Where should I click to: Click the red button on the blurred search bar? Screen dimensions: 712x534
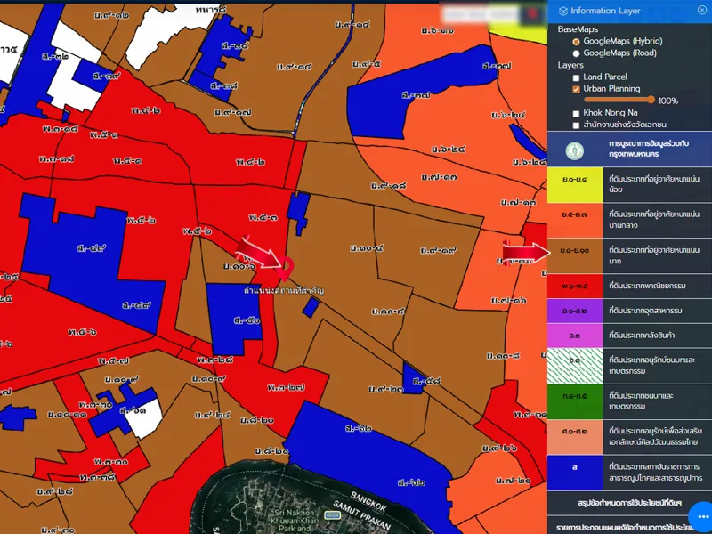point(534,14)
